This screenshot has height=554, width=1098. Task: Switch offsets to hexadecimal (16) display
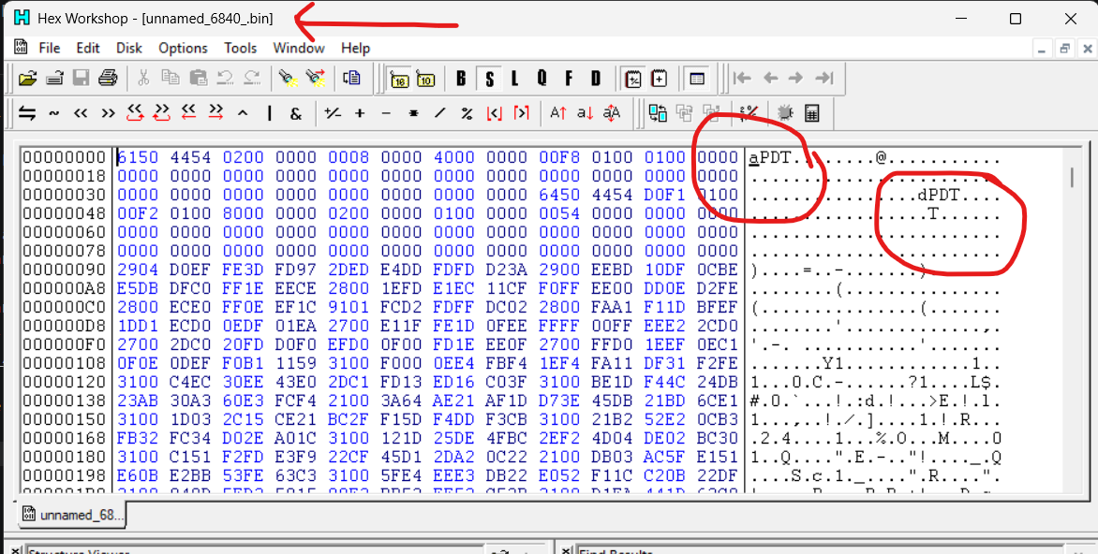coord(400,79)
